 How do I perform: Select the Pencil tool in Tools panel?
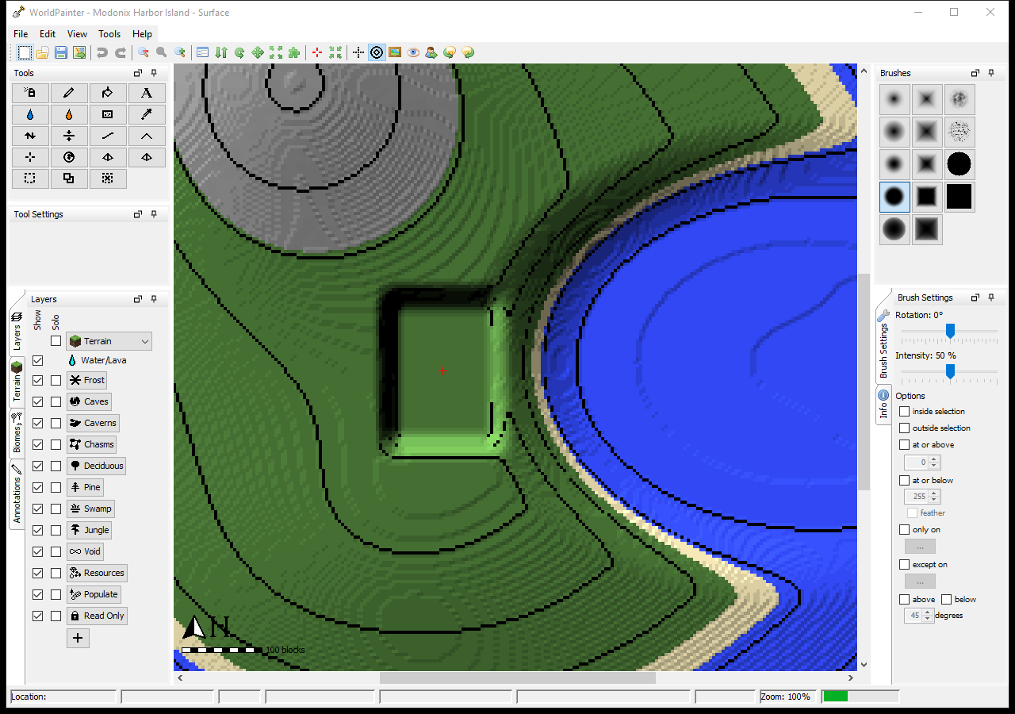tap(69, 93)
